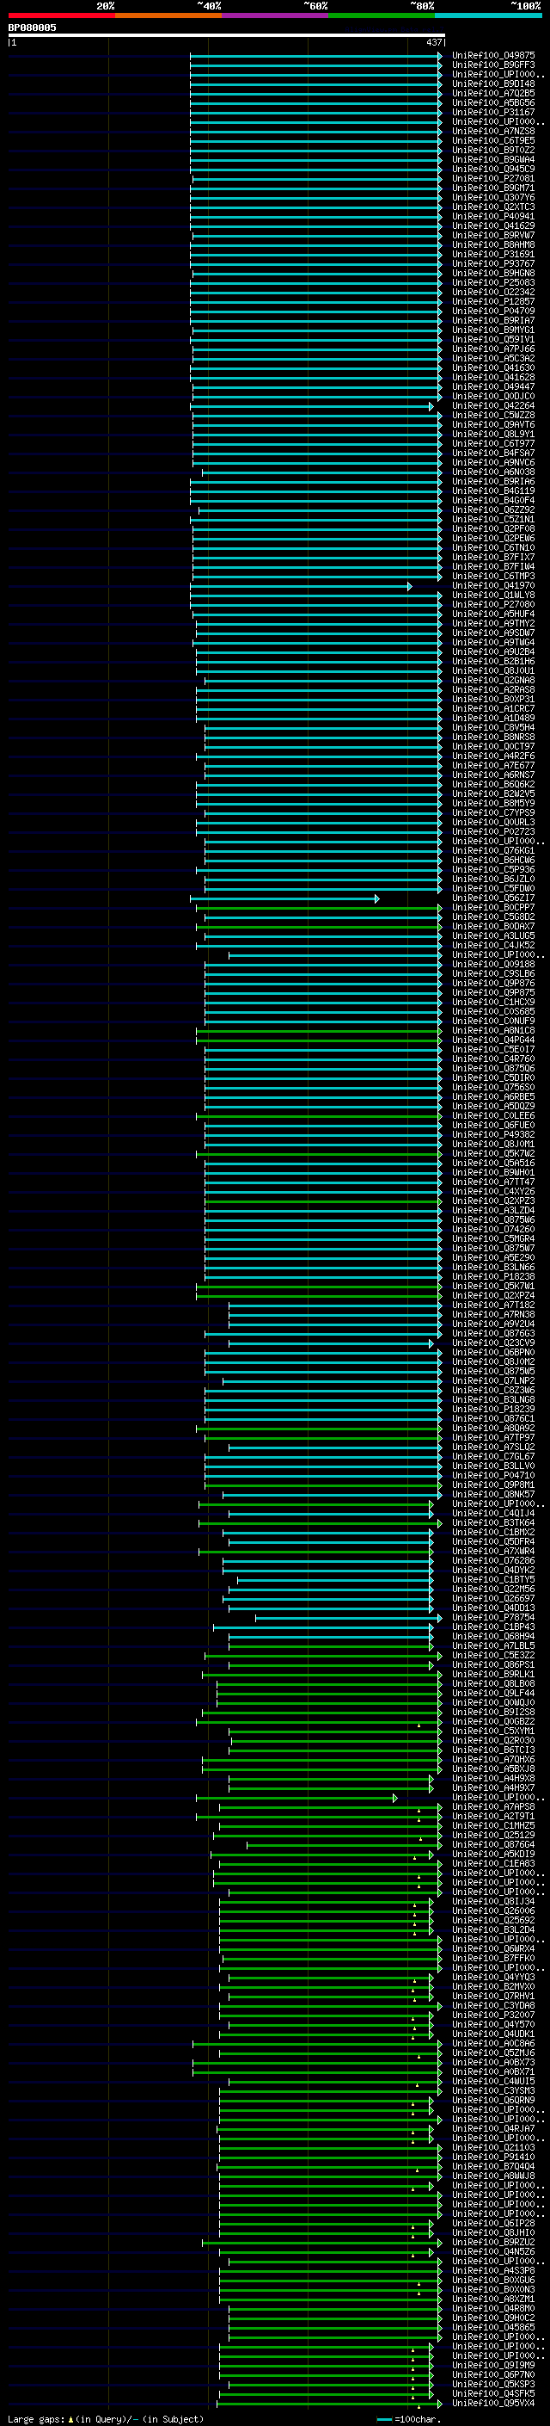Screen dimensions: 550x2426
Task: Open hit UniRef100_P40941
Action: click(x=493, y=217)
